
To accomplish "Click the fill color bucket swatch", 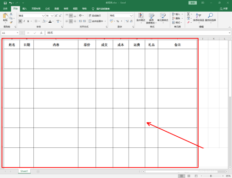I will [x=44, y=21].
